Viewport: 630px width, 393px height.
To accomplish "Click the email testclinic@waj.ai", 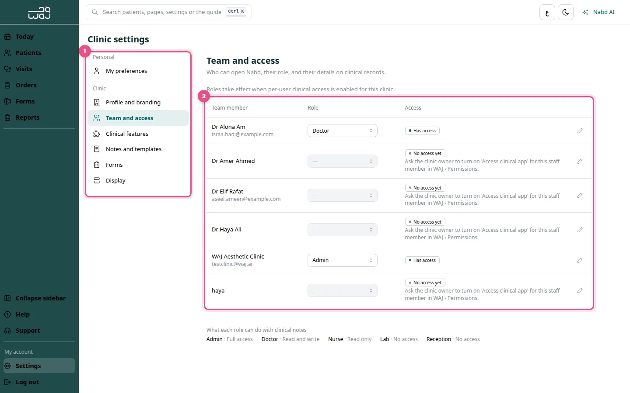I will (232, 264).
